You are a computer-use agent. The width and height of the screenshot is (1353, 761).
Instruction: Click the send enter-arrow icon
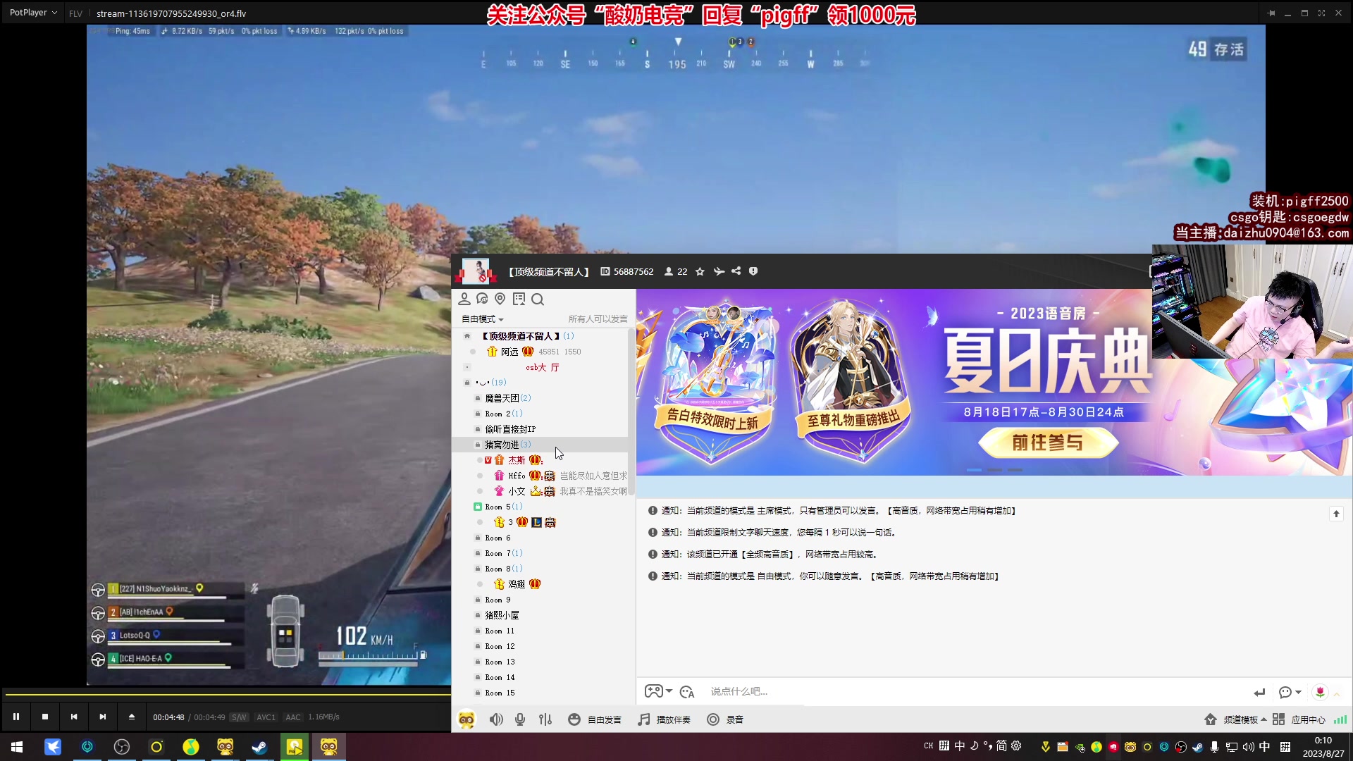tap(1259, 692)
